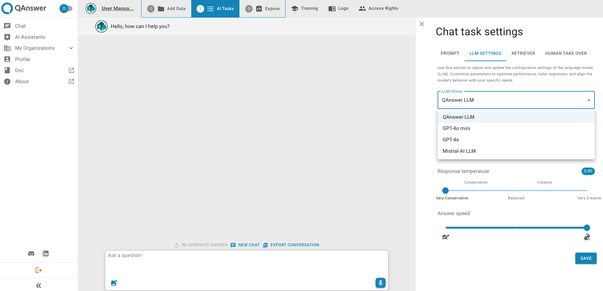This screenshot has width=603, height=291.
Task: Choose Mistral-AI LLM from the list
Action: [x=516, y=151]
